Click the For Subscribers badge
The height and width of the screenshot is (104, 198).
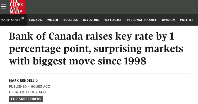(x=26, y=99)
